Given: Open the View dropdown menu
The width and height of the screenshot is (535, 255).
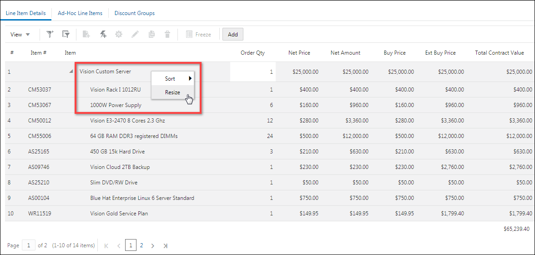Looking at the screenshot, I should (20, 35).
